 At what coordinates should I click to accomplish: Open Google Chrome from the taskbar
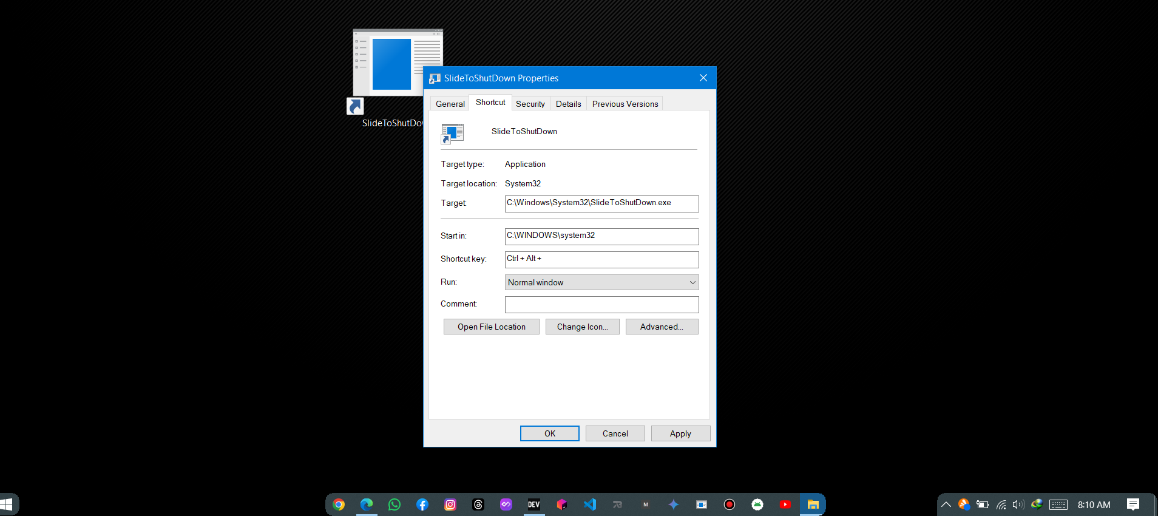pos(339,504)
